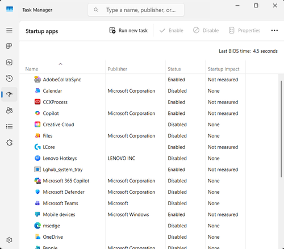
Task: Select the Creative Cloud row name
Action: (59, 125)
